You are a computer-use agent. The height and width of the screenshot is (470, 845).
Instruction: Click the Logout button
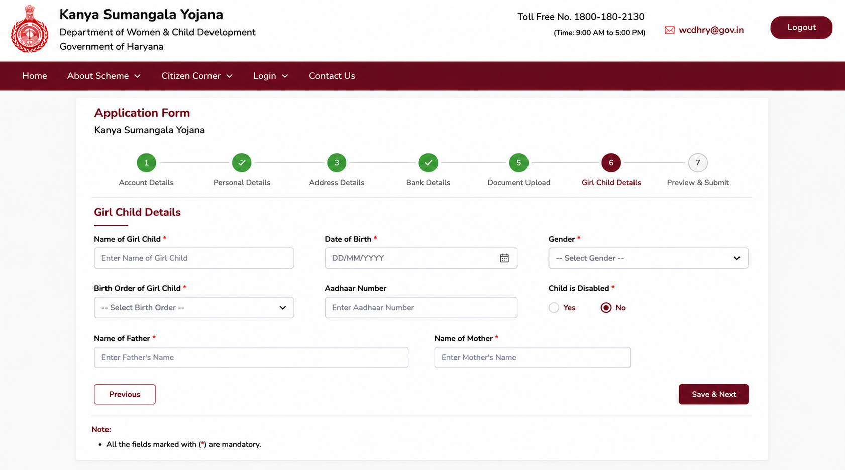click(801, 28)
